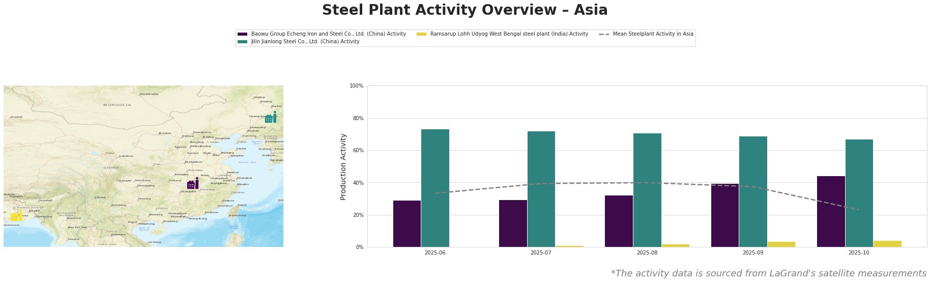Click the dashed Mean Steelplant Activity legend line
This screenshot has width=930, height=282.
604,34
